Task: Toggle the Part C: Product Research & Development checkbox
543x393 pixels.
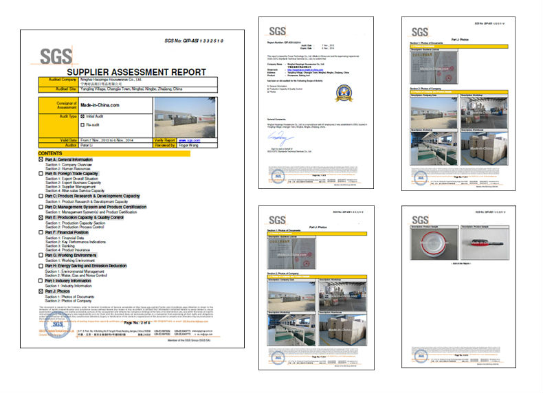Action: [41, 196]
